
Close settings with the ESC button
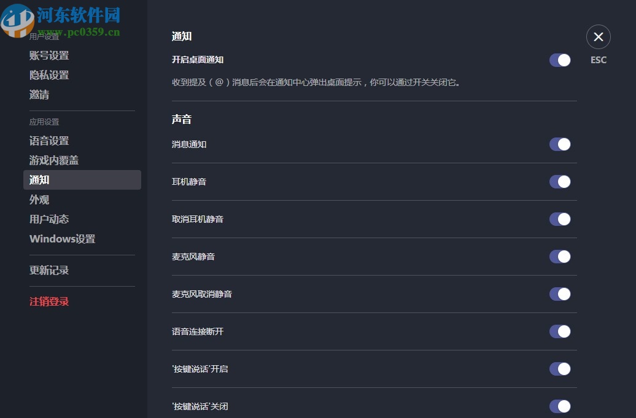[598, 37]
